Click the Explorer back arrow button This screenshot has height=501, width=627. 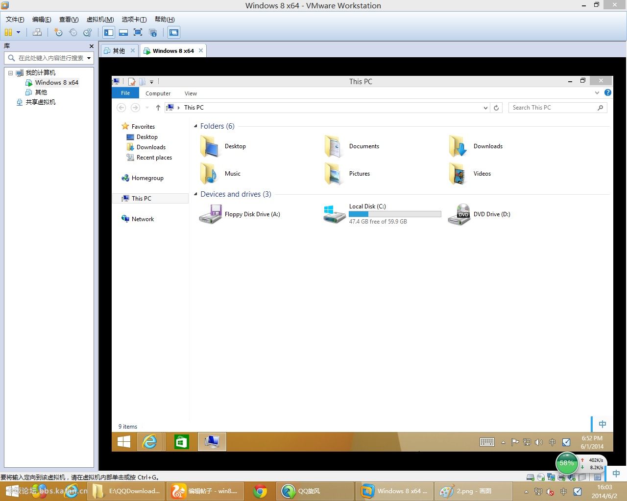[x=121, y=108]
